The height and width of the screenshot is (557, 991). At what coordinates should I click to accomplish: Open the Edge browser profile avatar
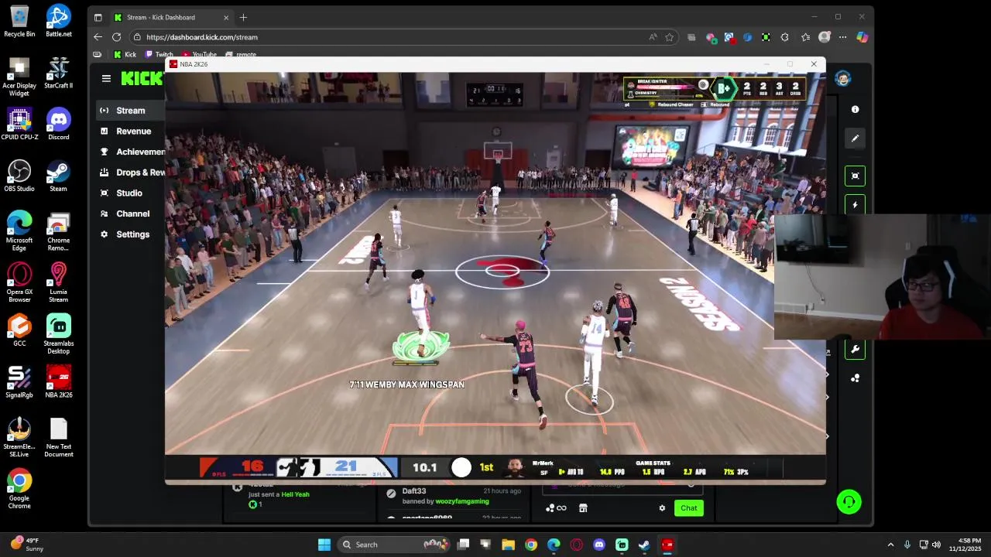click(825, 37)
